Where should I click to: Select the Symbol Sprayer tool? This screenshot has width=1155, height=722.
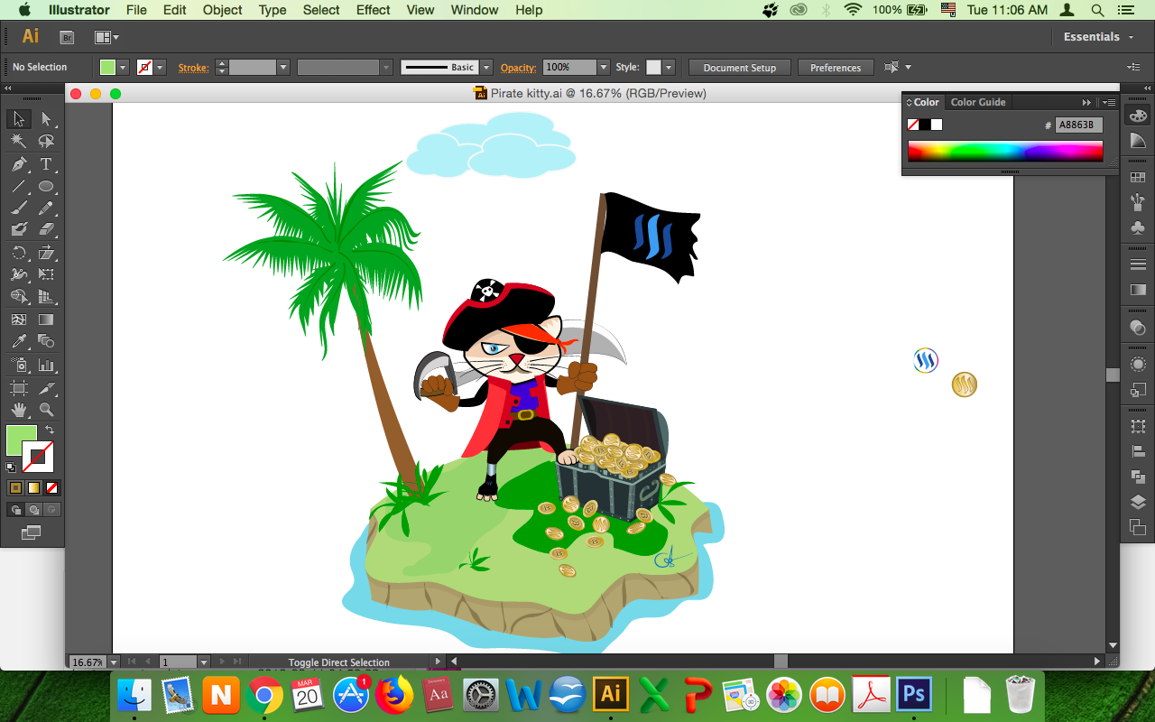click(x=18, y=366)
